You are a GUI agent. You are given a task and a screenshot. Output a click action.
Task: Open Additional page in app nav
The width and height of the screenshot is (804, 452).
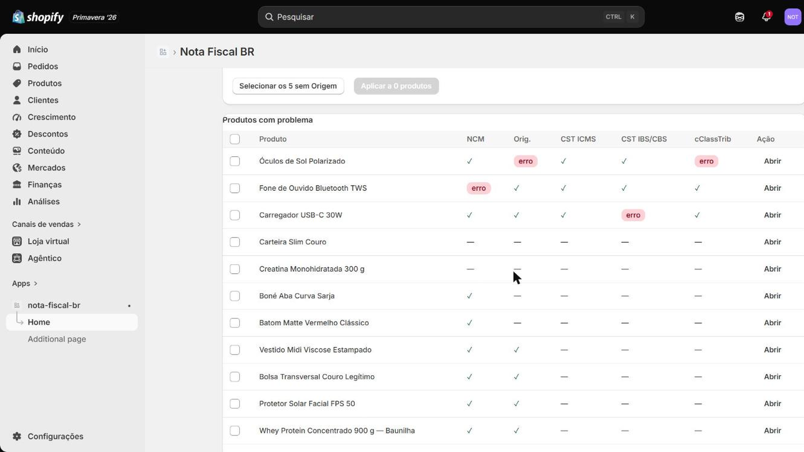72,339
